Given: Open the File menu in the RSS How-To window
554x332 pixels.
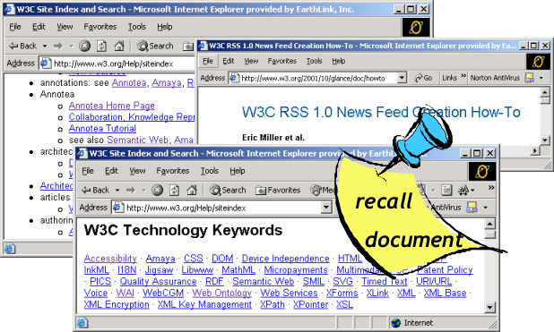Looking at the screenshot, I should coord(208,62).
